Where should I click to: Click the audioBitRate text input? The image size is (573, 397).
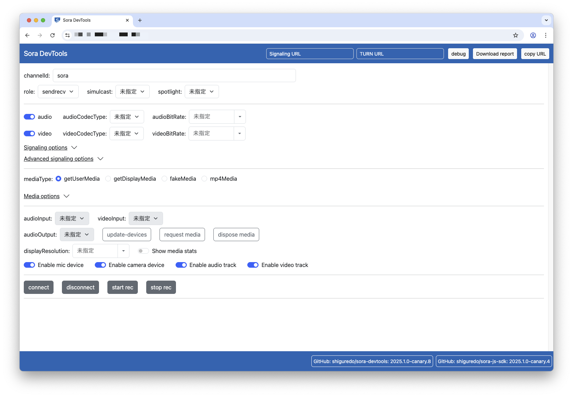tap(212, 117)
